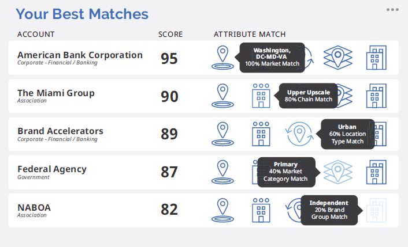This screenshot has height=247, width=408.
Task: Click Federal Agency's office building icon
Action: click(x=376, y=172)
